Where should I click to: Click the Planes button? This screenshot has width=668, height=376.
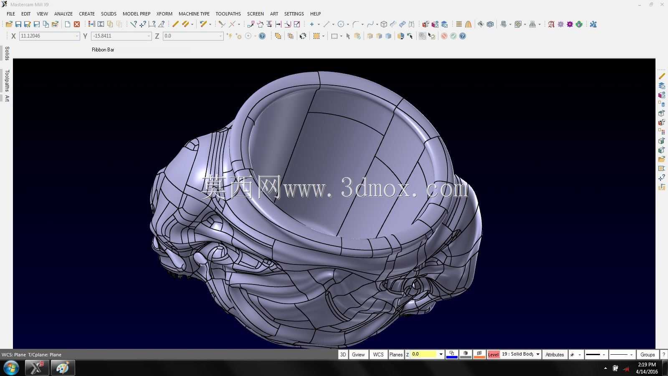[396, 354]
